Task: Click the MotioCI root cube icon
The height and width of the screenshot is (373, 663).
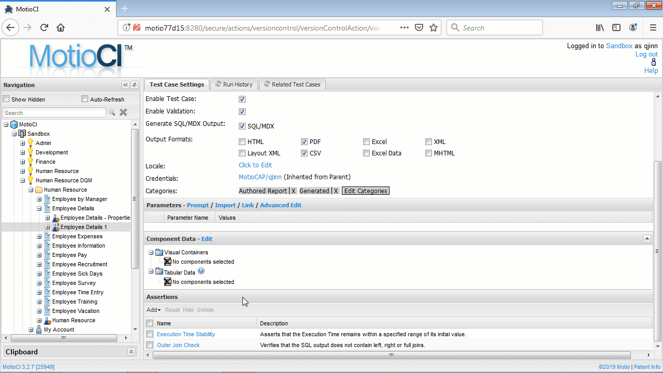Action: [14, 124]
